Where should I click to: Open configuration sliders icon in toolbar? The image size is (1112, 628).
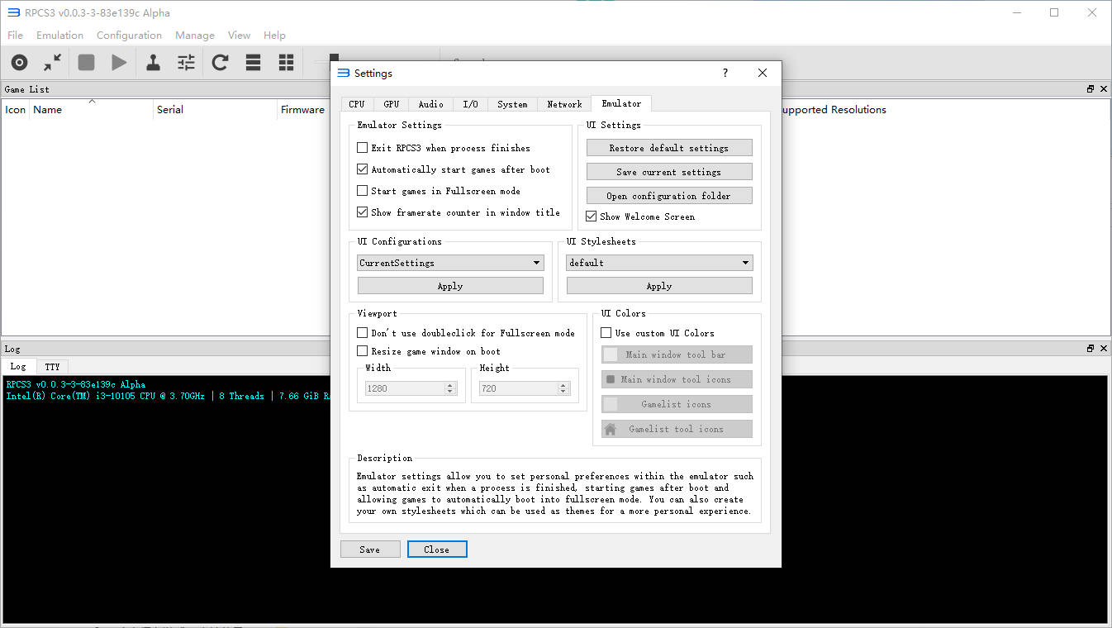(187, 63)
